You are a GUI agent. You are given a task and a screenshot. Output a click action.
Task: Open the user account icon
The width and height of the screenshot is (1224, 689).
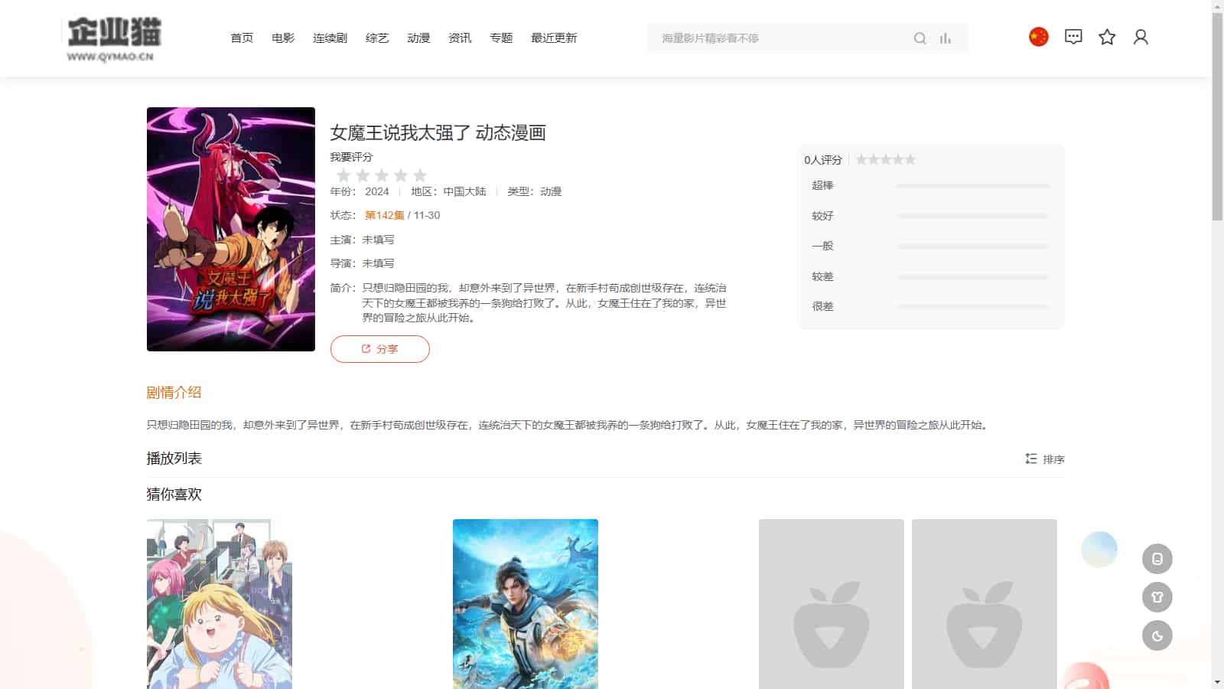(1141, 37)
